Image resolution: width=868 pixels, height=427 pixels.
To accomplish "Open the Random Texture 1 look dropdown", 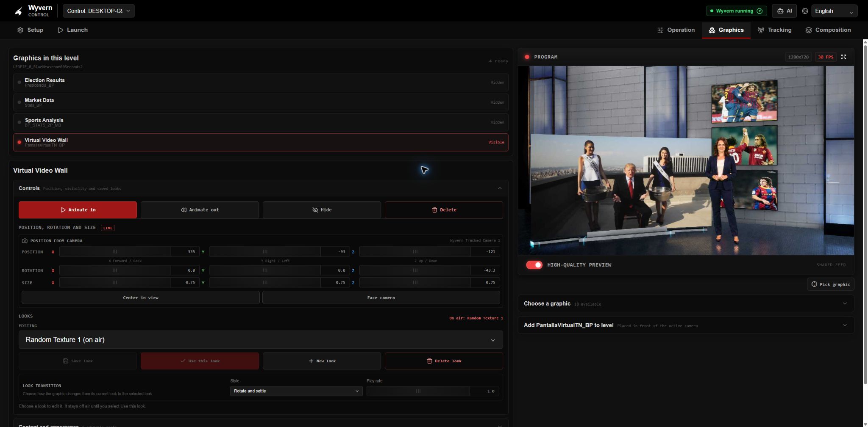I will (x=261, y=340).
